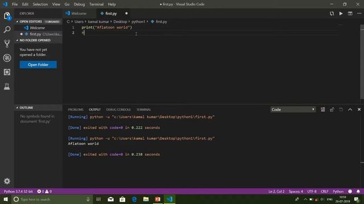Viewport: 364px width, 204px height.
Task: Open the Search view in activity bar
Action: (x=7, y=29)
